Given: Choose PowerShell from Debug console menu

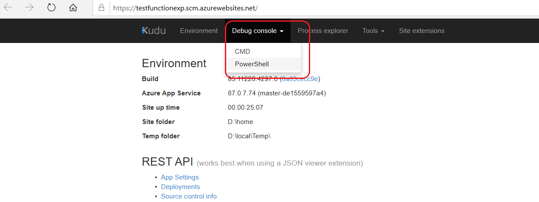Looking at the screenshot, I should coord(263,64).
